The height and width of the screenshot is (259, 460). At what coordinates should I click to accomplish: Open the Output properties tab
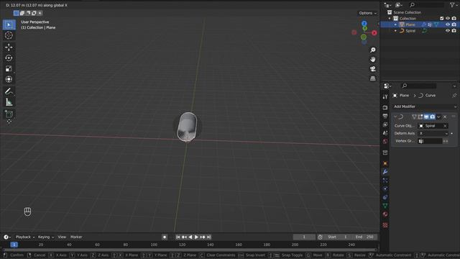coord(385,116)
